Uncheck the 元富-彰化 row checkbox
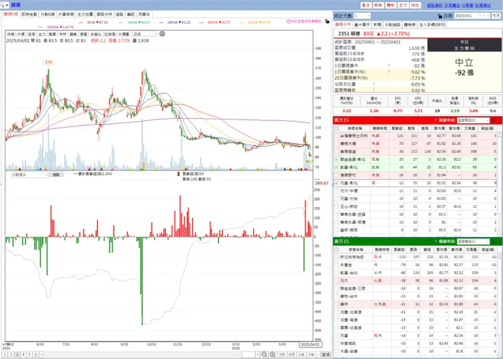 point(336,183)
